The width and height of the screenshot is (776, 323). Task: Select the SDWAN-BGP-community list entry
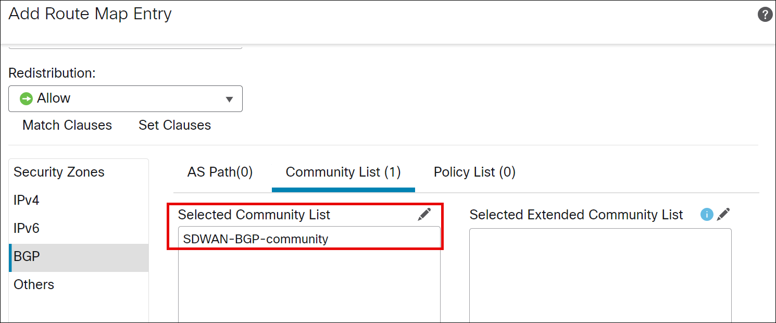[x=256, y=239]
